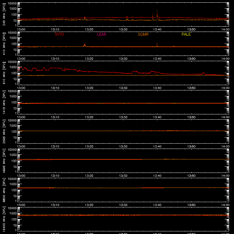Select the '4995 MHz [SFU]' axis title
This screenshot has height=234, width=234.
coord(4,161)
